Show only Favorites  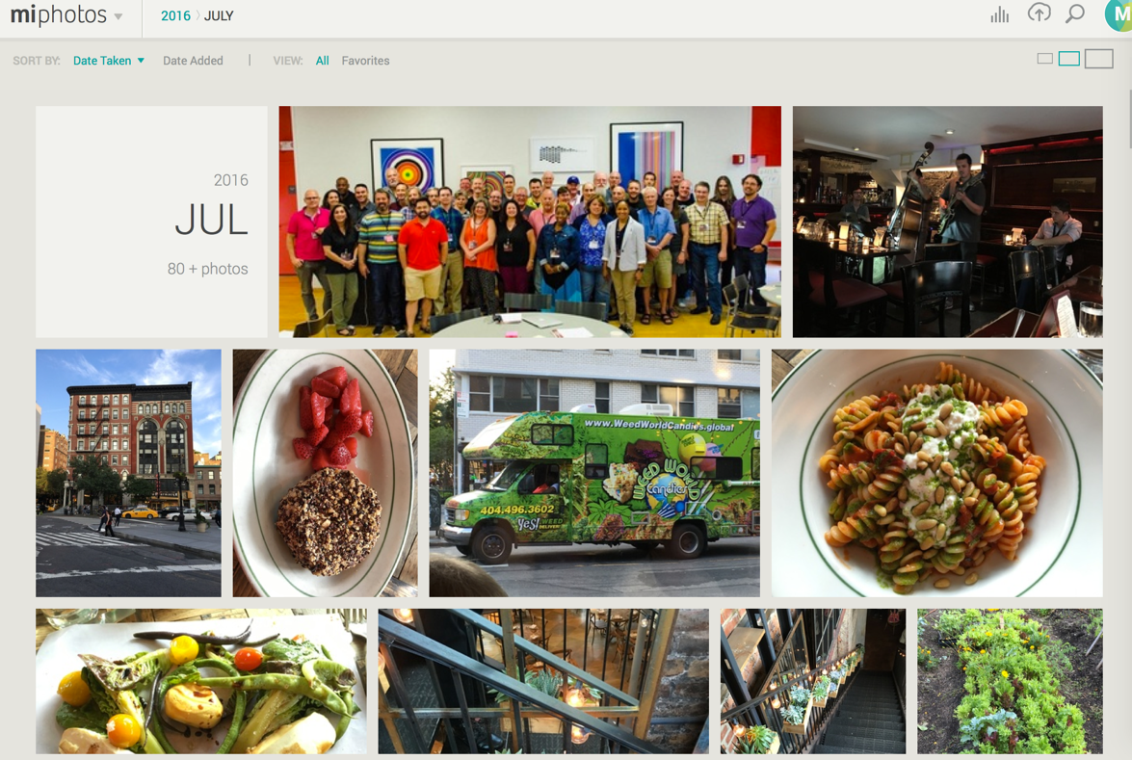(365, 61)
